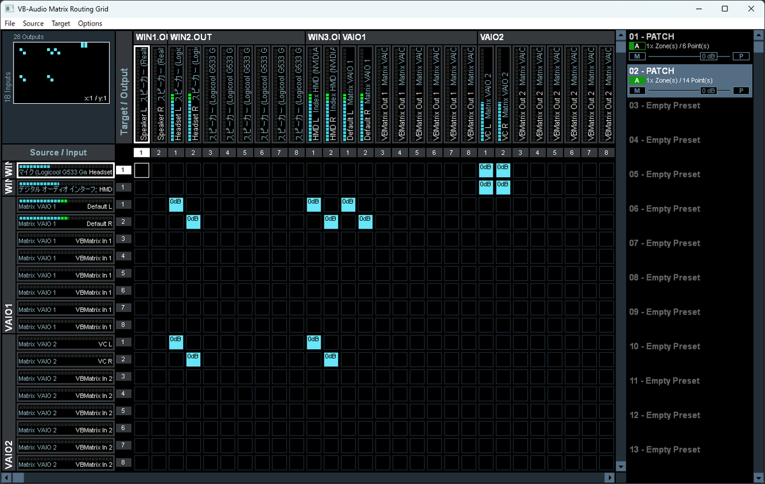Select the Speaker R output strip
The image size is (765, 484).
click(x=159, y=94)
